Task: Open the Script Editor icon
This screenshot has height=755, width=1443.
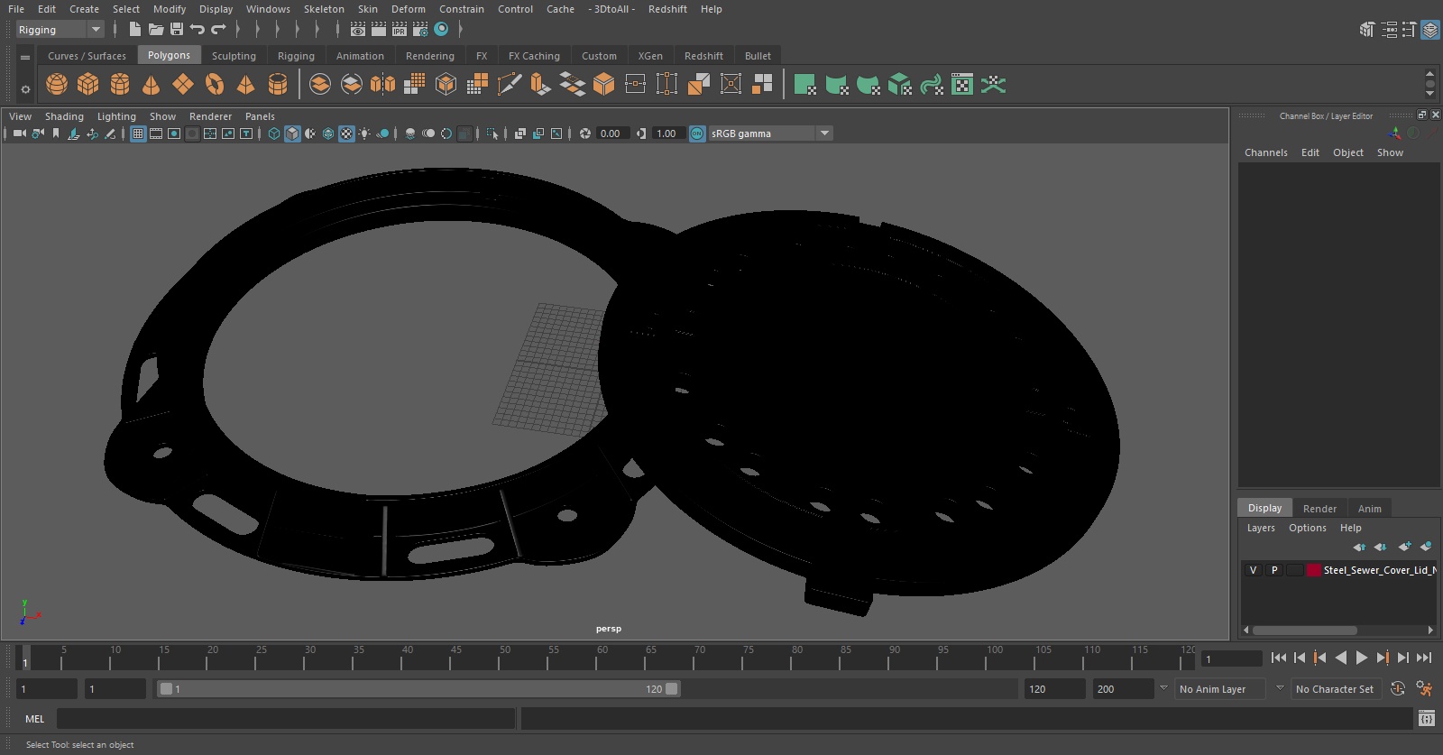Action: 1427,718
